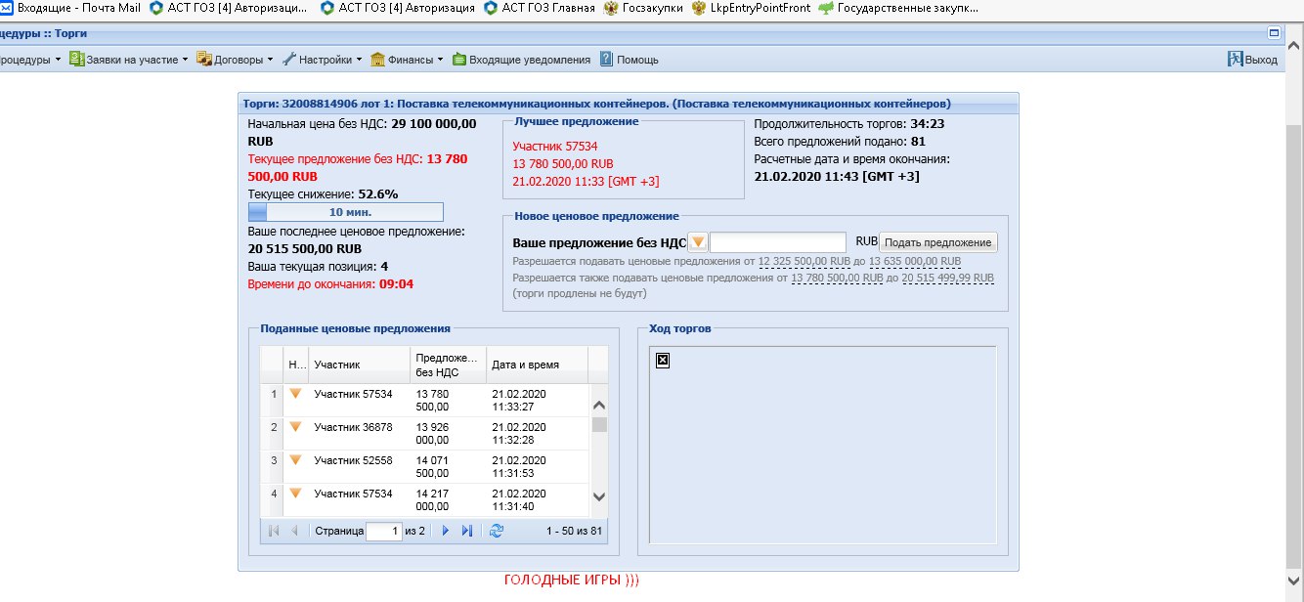Image resolution: width=1304 pixels, height=602 pixels.
Task: Click the Настройки wrench icon
Action: click(288, 59)
